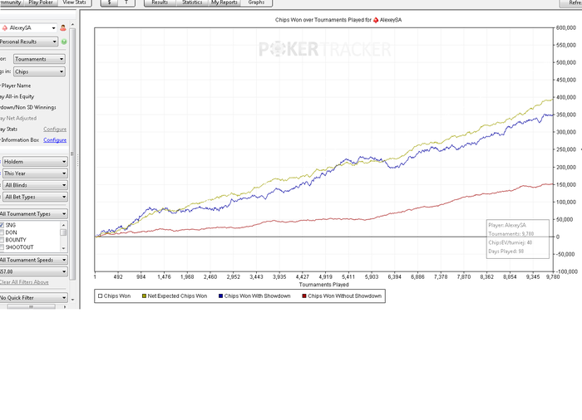Click the yellow Net Expected Chips Won swatch
This screenshot has height=420, width=582.
(145, 295)
